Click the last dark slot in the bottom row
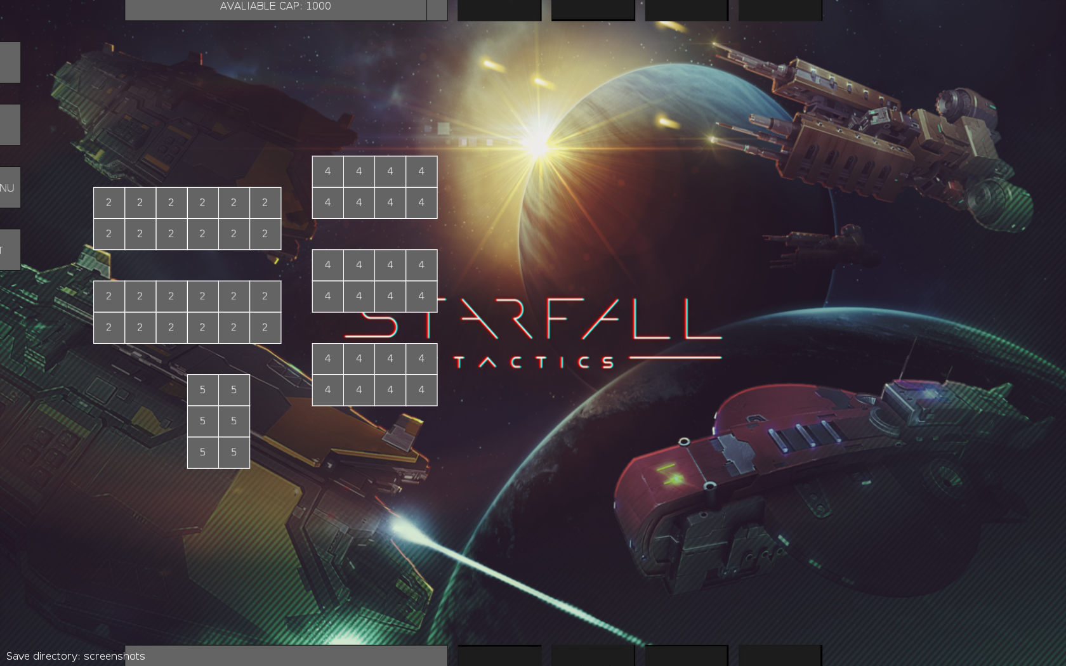 [x=780, y=656]
